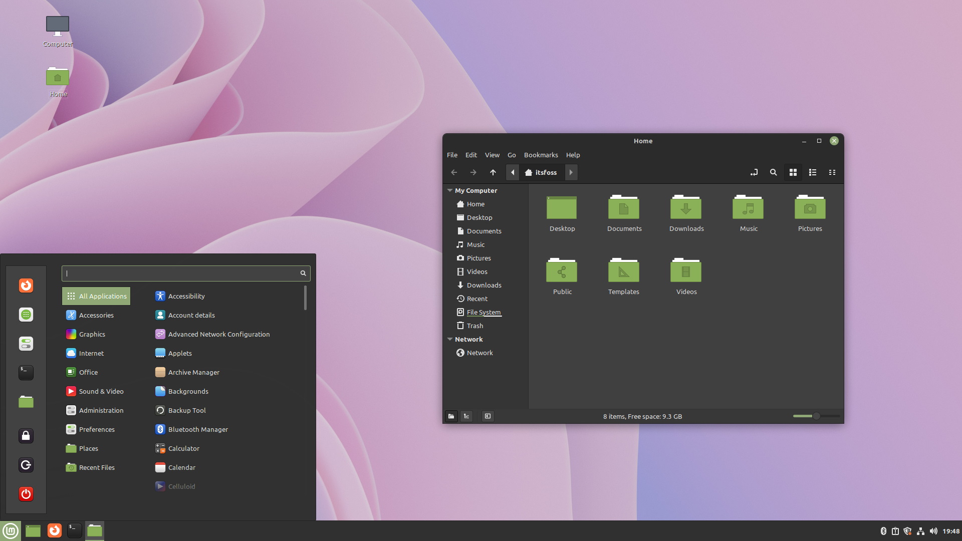Toggle the open new window icon in file manager

753,172
